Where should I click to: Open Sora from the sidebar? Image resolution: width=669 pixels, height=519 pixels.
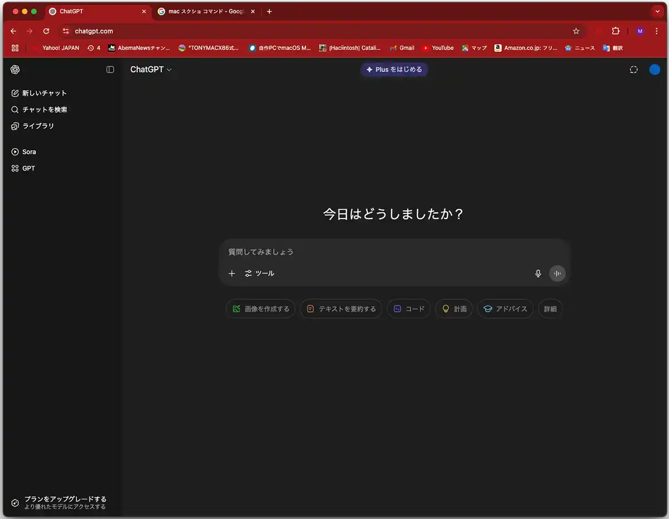24,152
